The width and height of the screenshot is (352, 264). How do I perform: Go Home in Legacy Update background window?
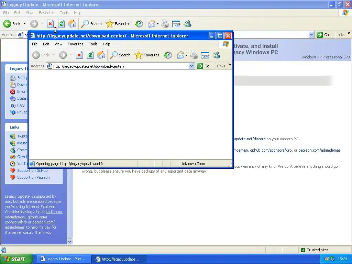coord(72,24)
